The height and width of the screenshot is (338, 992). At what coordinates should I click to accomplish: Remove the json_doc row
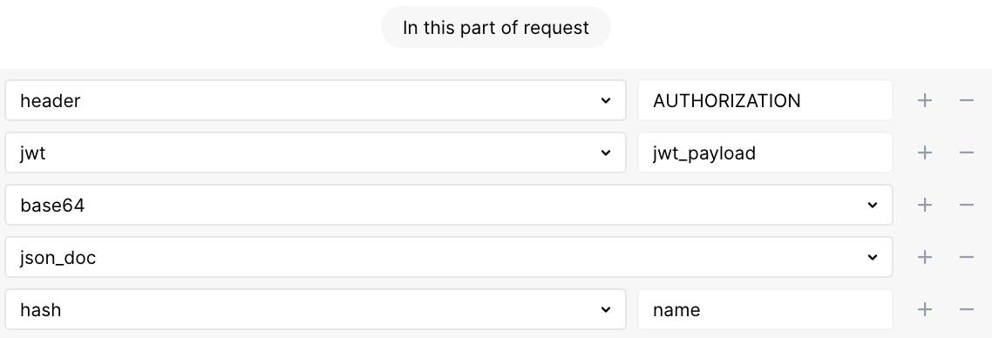(x=966, y=257)
